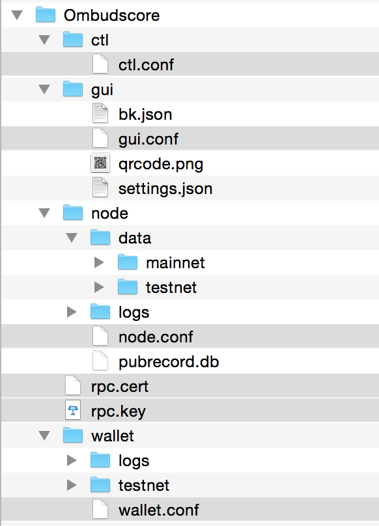This screenshot has width=379, height=526.
Task: Collapse the wallet folder triangle
Action: pos(44,436)
